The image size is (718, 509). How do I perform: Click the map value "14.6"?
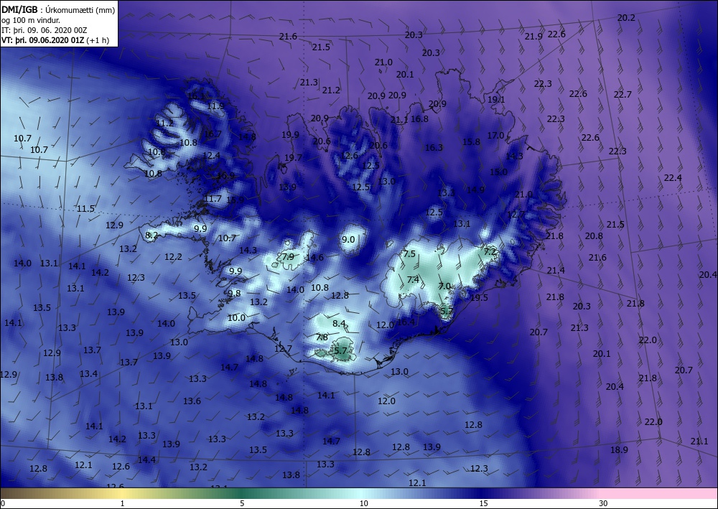tap(314, 258)
